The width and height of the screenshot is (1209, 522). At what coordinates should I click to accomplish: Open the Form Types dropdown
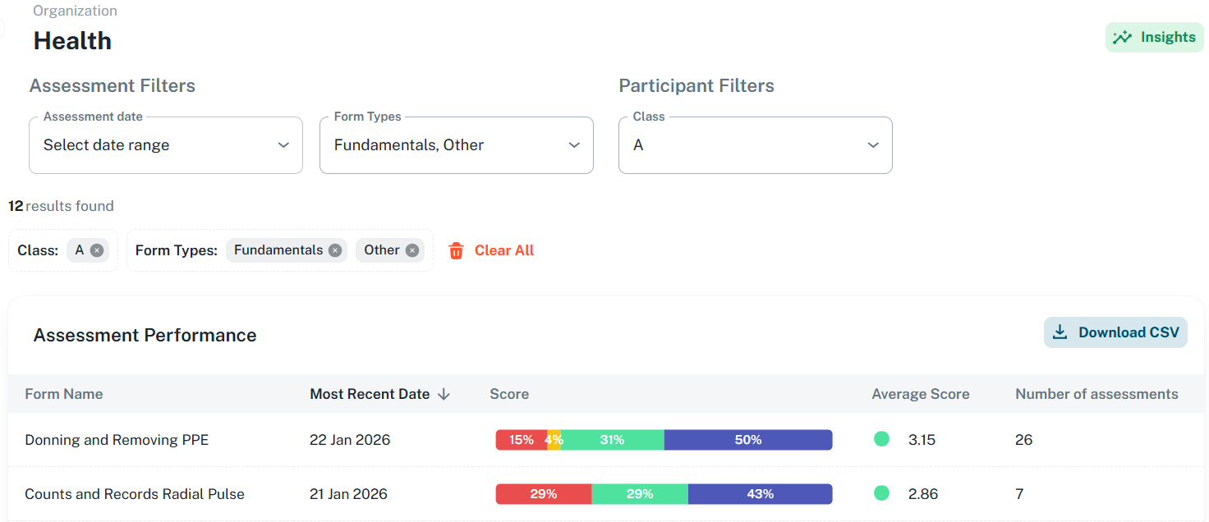point(456,144)
